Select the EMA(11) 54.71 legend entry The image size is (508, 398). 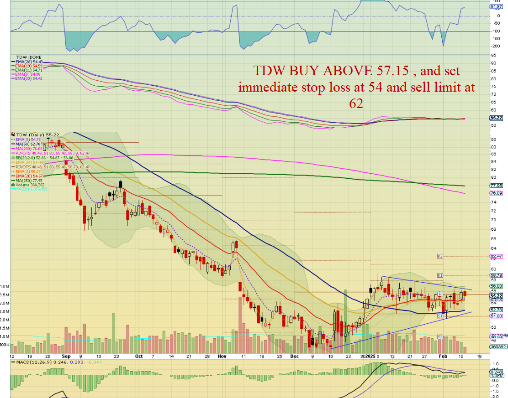click(27, 70)
